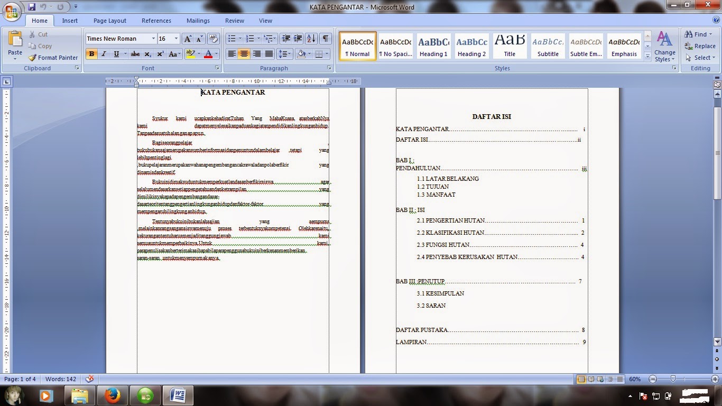The image size is (722, 406).
Task: Increase paragraph indent
Action: tap(298, 39)
